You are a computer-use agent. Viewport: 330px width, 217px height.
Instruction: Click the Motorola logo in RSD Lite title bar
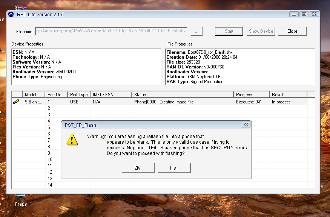click(11, 14)
